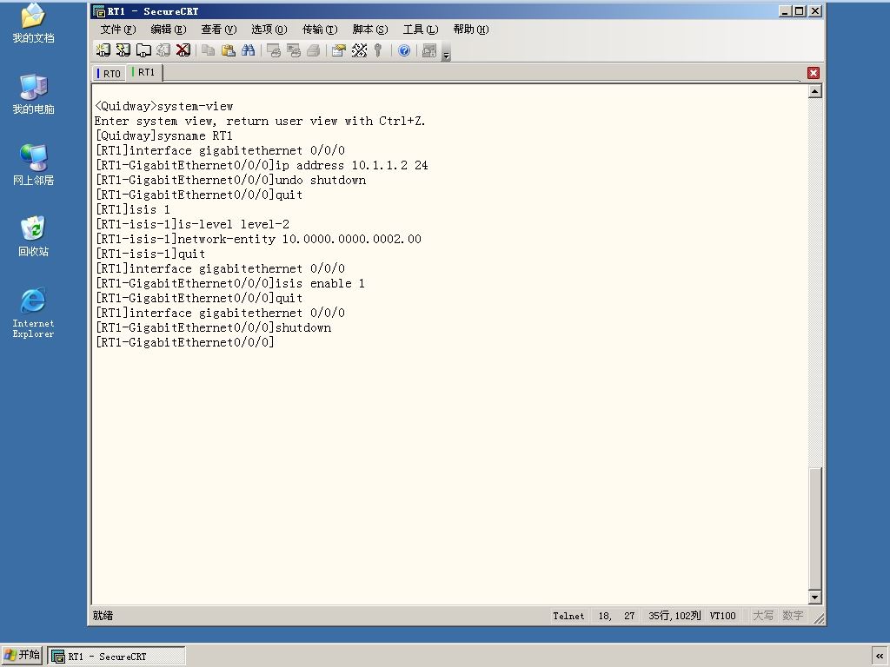Screen dimensions: 890x667
Task: Open the Session Options toolbar icon
Action: coord(339,50)
